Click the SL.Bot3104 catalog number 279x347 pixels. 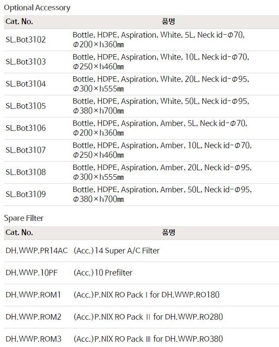point(26,84)
